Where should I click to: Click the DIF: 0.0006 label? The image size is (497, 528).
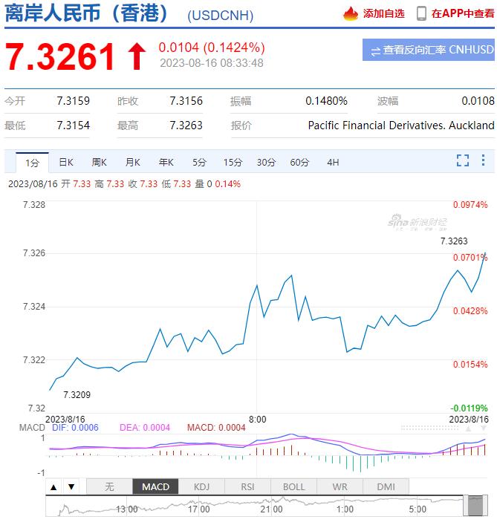point(75,428)
